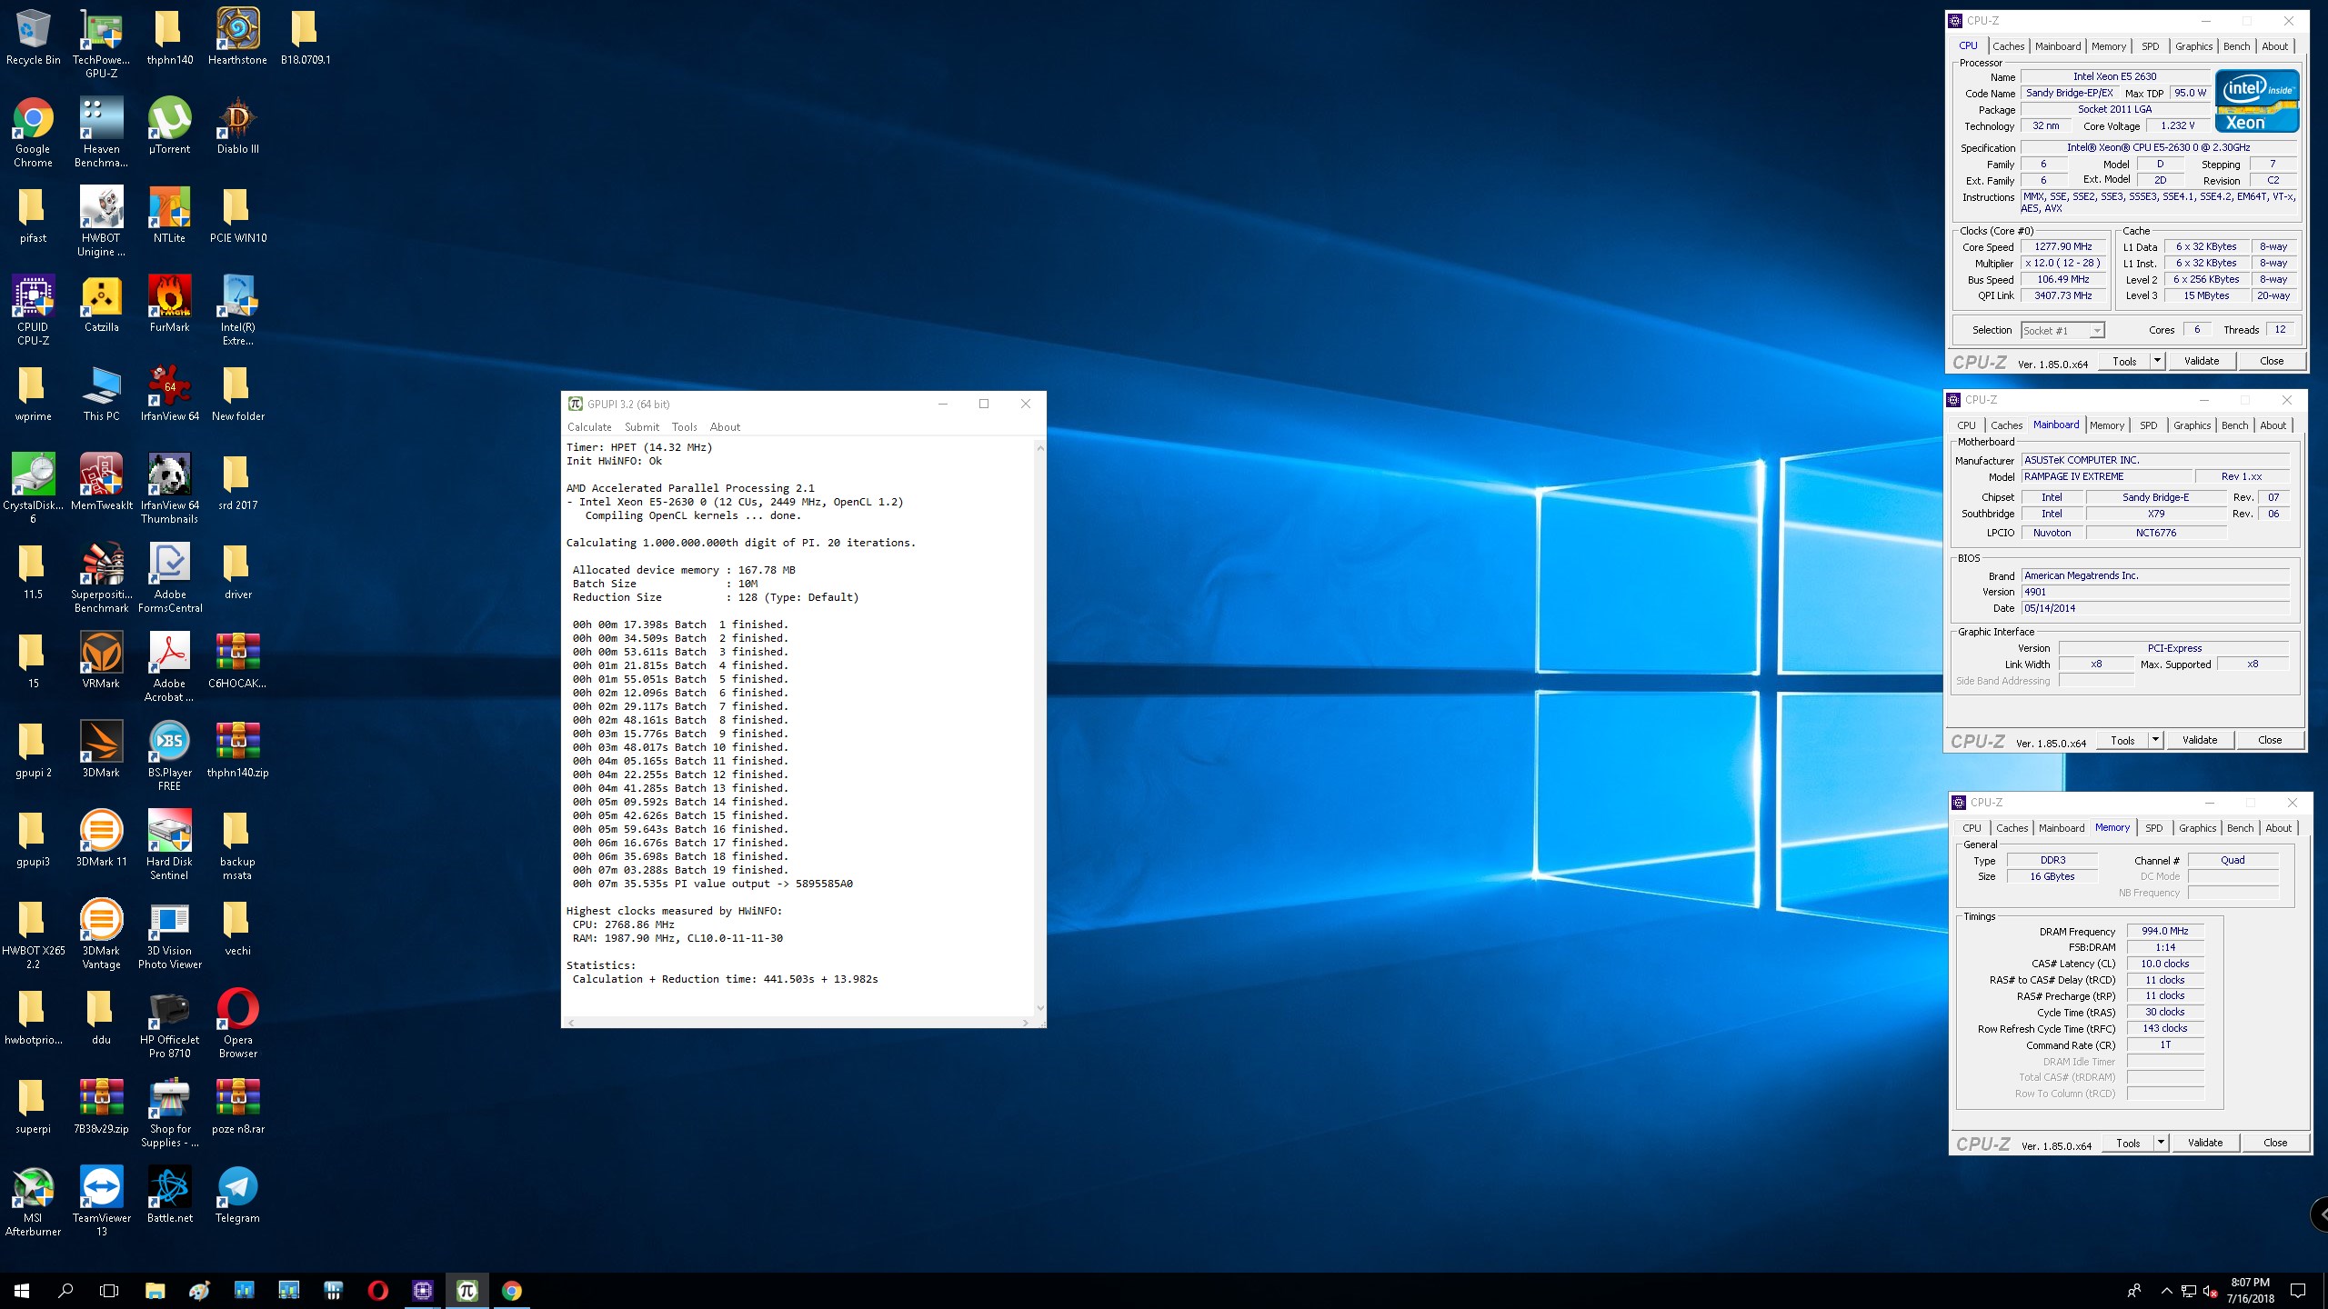Open Bench tab in top CPU-Z window

click(2236, 46)
